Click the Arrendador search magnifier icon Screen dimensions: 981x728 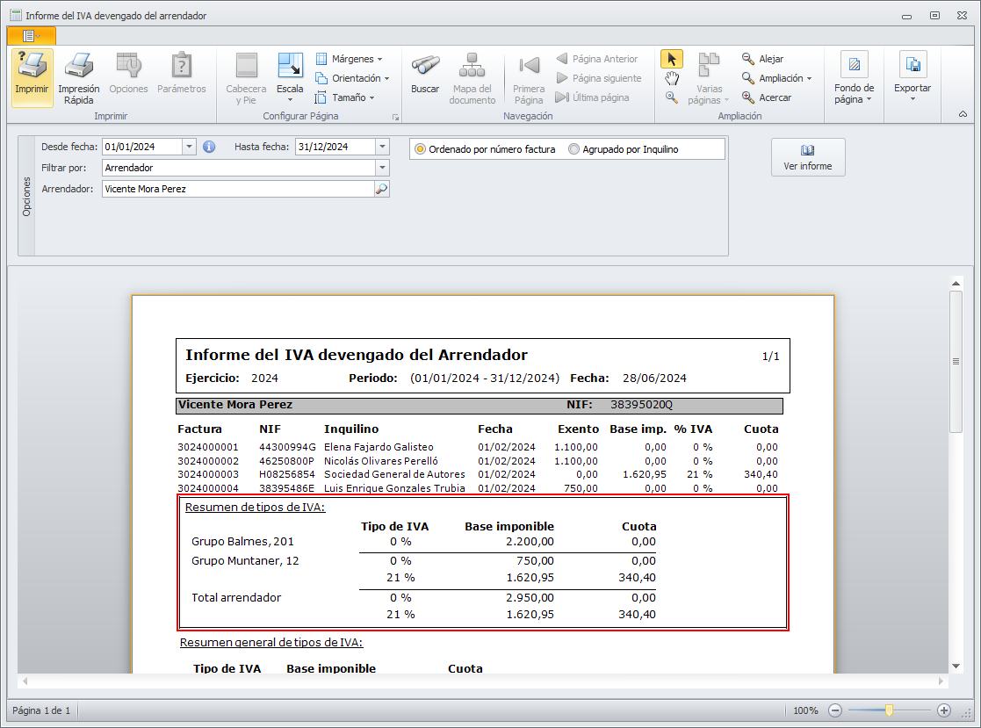click(381, 189)
